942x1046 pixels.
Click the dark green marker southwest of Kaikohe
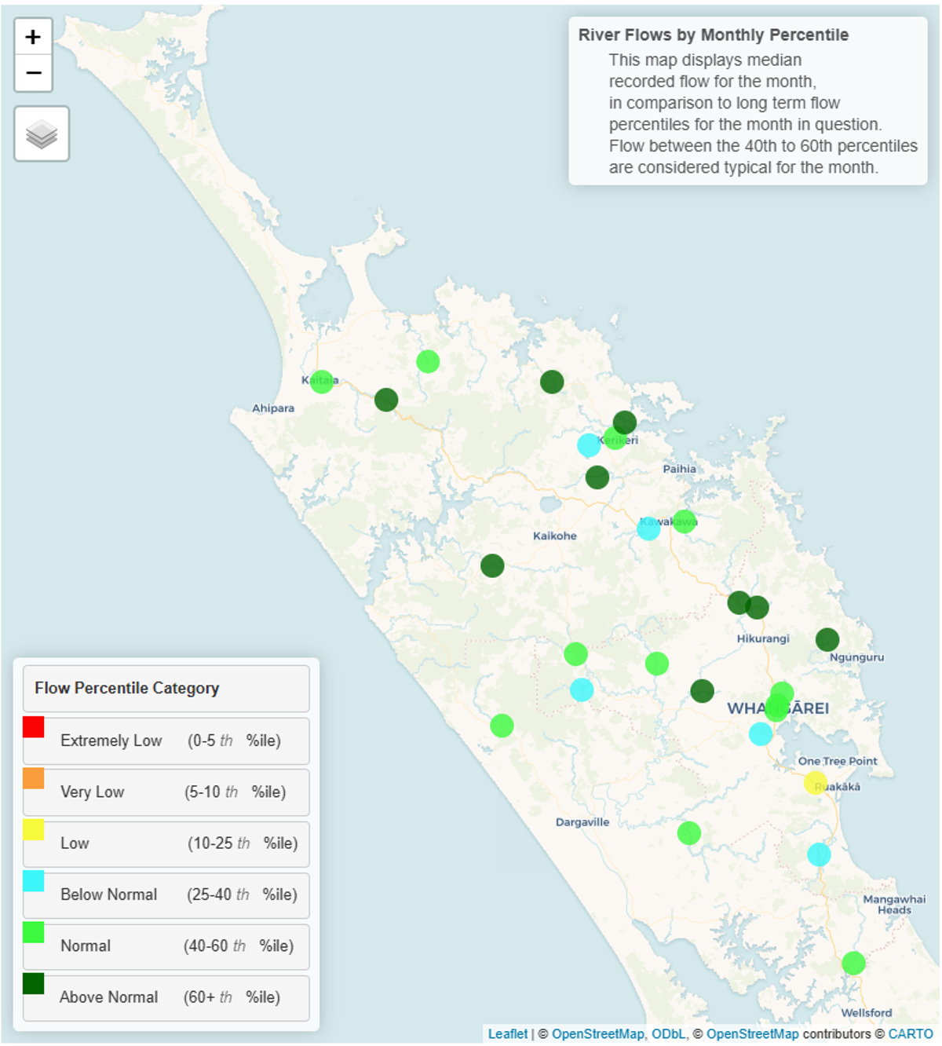click(492, 565)
